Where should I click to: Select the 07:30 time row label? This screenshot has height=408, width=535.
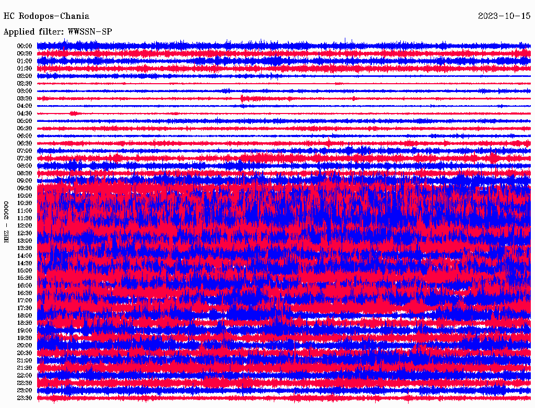[x=25, y=158]
